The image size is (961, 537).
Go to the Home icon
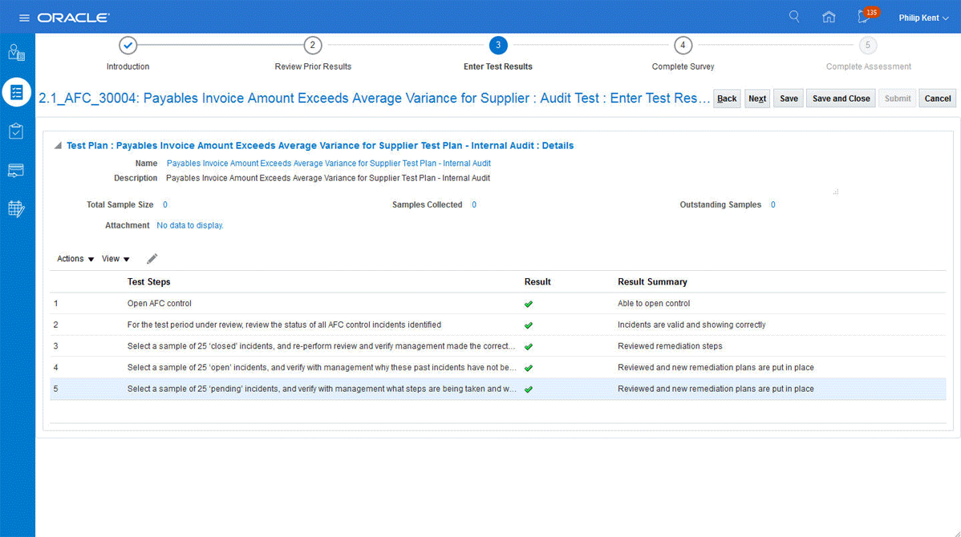pyautogui.click(x=829, y=17)
